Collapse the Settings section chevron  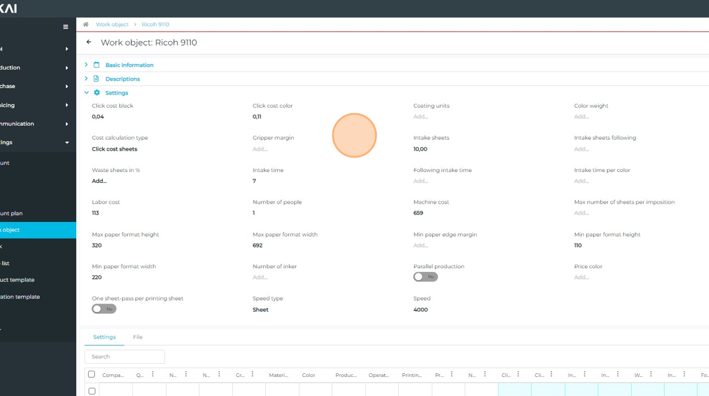(x=87, y=93)
